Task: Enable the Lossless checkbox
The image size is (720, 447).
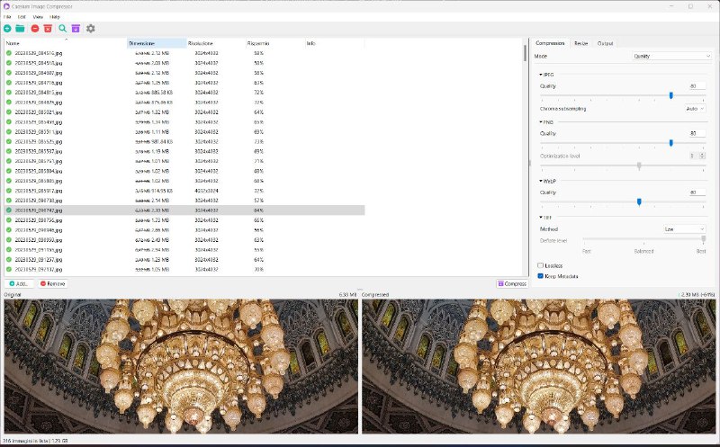Action: (540, 265)
